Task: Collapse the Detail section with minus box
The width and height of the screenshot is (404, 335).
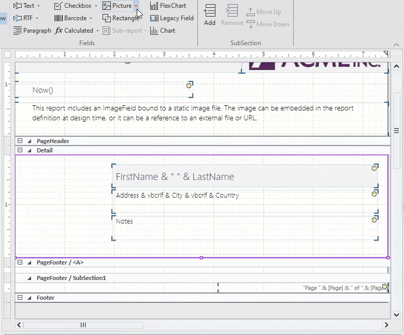Action: [20, 150]
